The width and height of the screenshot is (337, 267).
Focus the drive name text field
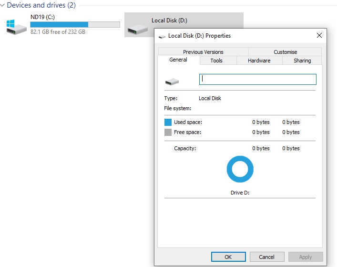coord(257,79)
